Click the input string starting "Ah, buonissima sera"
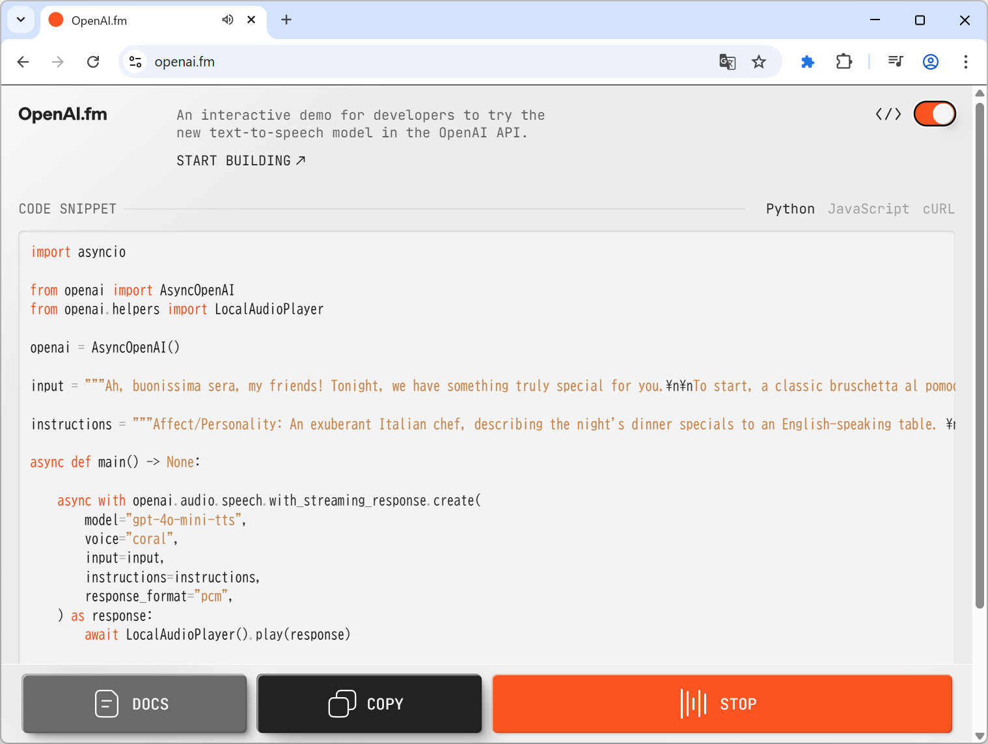Image resolution: width=988 pixels, height=744 pixels. [x=520, y=386]
